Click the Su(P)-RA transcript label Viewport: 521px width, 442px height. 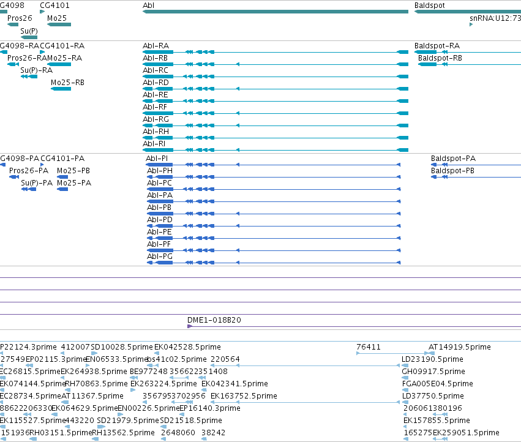pos(37,70)
